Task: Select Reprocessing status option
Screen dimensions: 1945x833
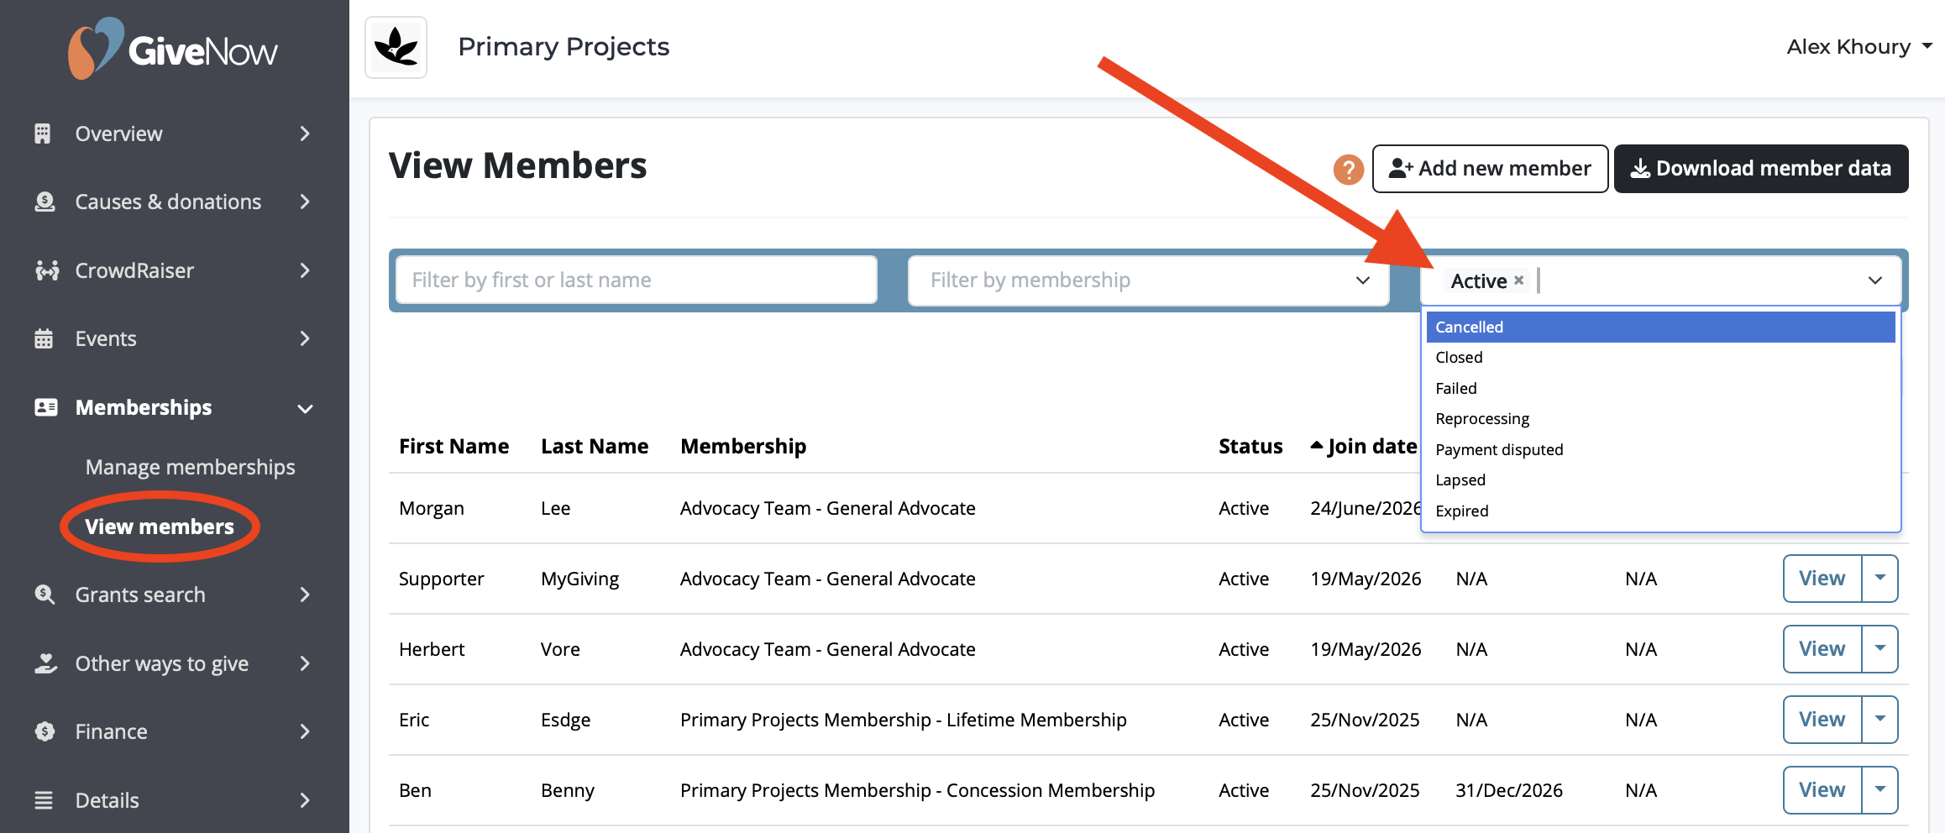Action: click(x=1660, y=418)
